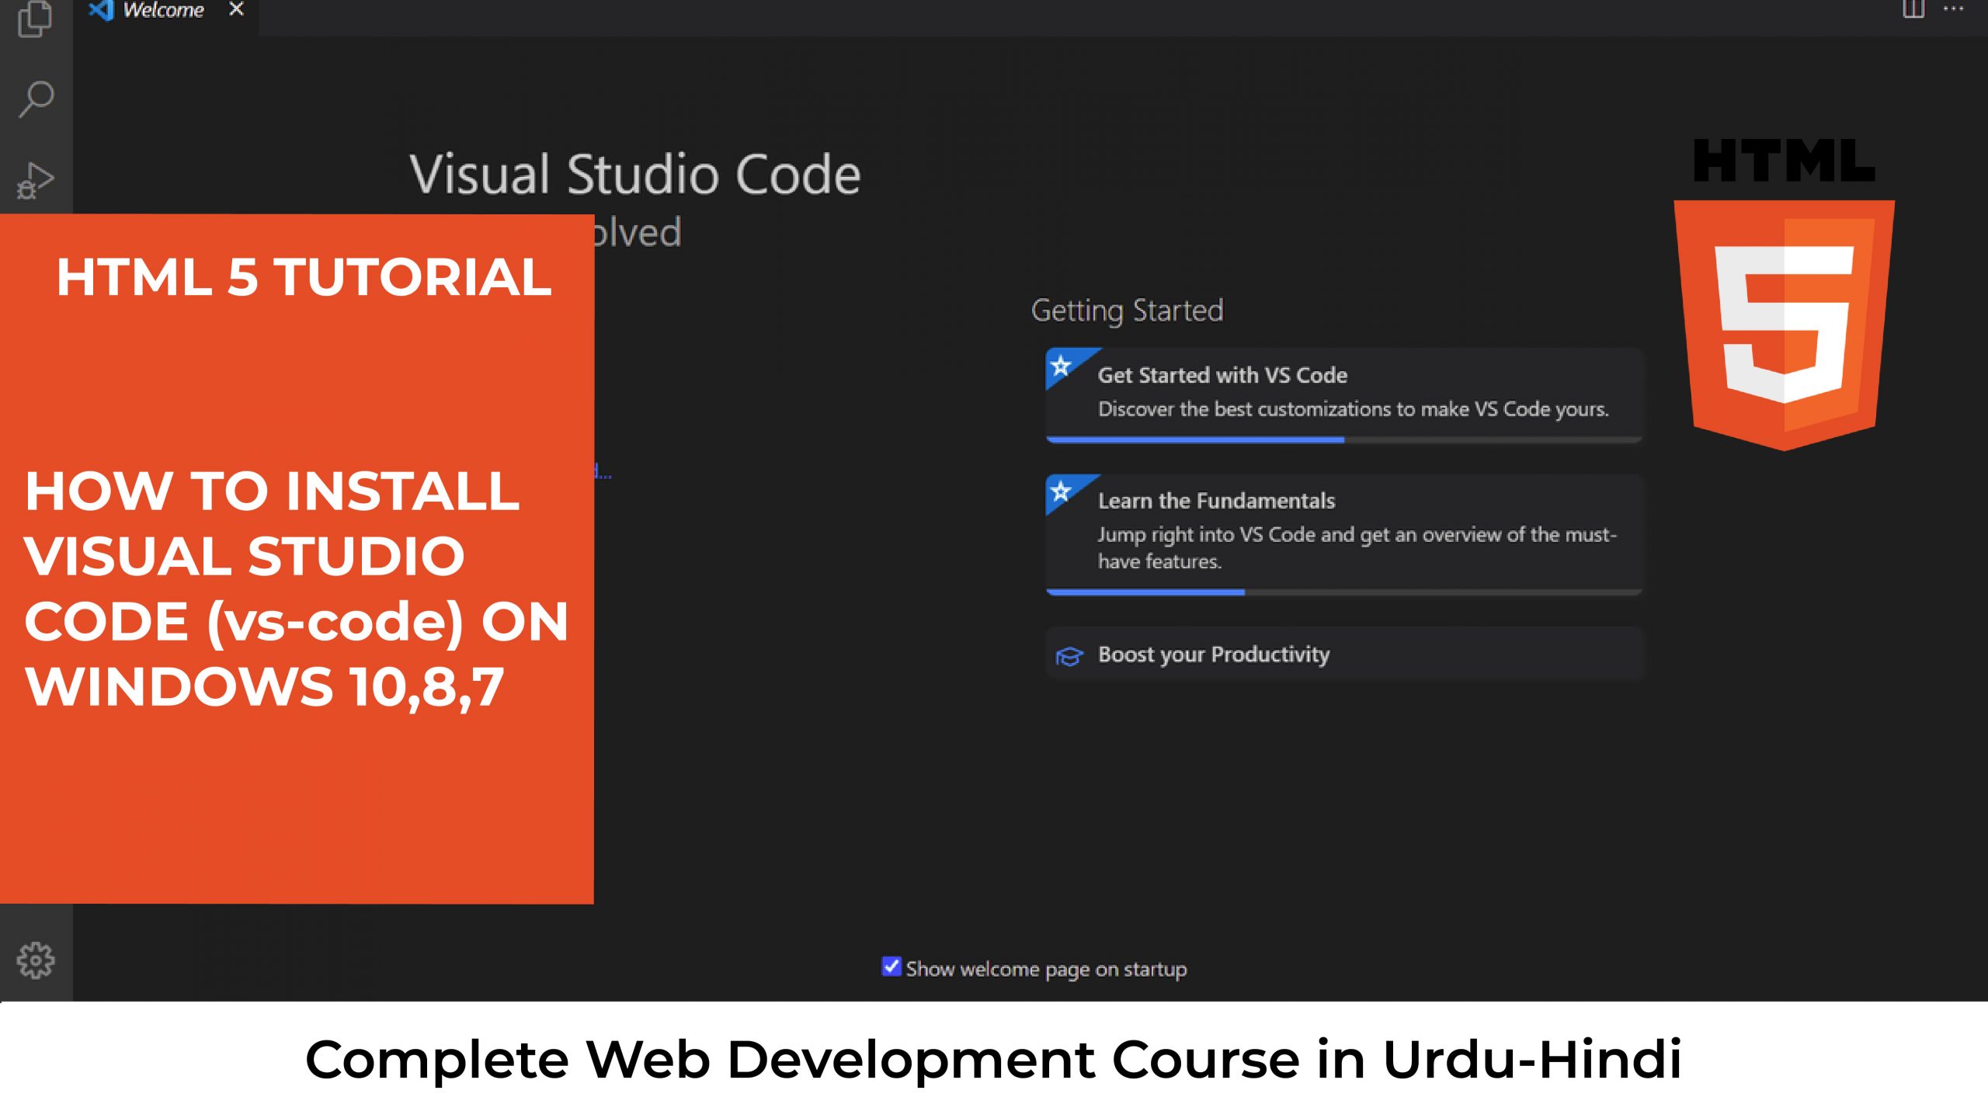Open the Search view in activity bar
Viewport: 1988px width, 1118px height.
(36, 99)
